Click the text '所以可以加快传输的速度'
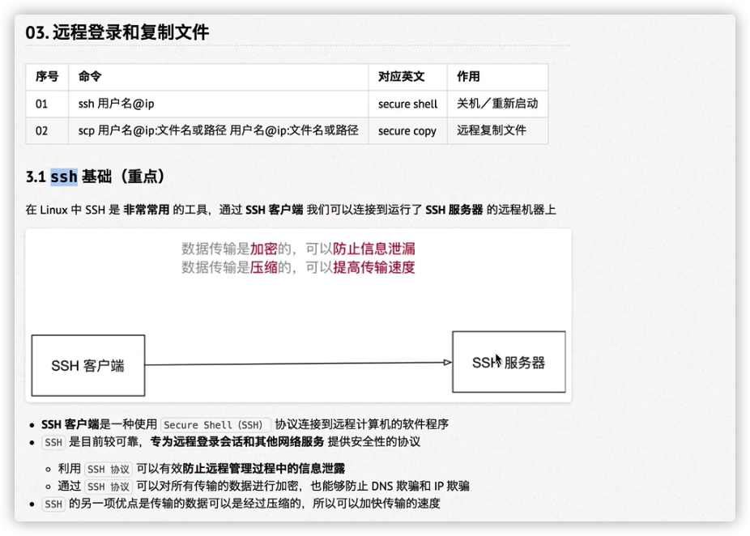The image size is (750, 536). (x=377, y=504)
